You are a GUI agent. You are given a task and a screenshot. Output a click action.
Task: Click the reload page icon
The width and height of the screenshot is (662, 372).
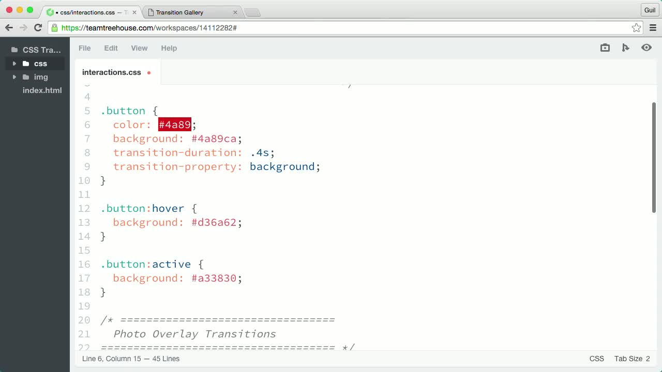click(37, 28)
